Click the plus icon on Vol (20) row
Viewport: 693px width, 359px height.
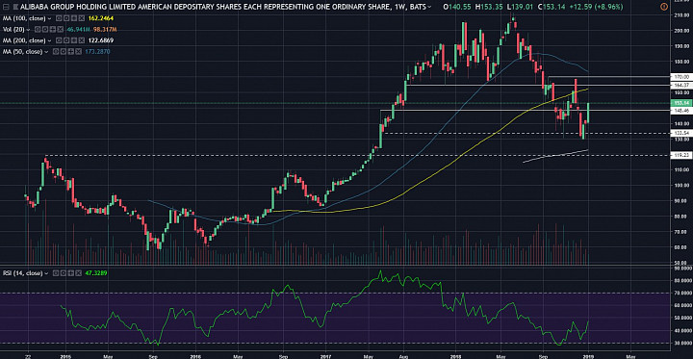(x=53, y=29)
